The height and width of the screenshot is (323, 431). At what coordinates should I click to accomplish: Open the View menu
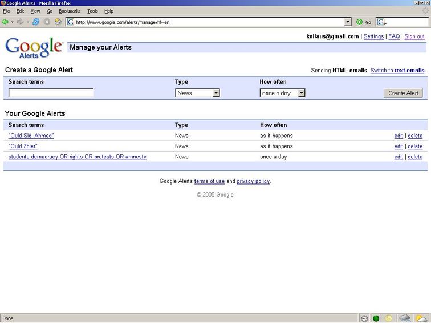click(x=35, y=11)
